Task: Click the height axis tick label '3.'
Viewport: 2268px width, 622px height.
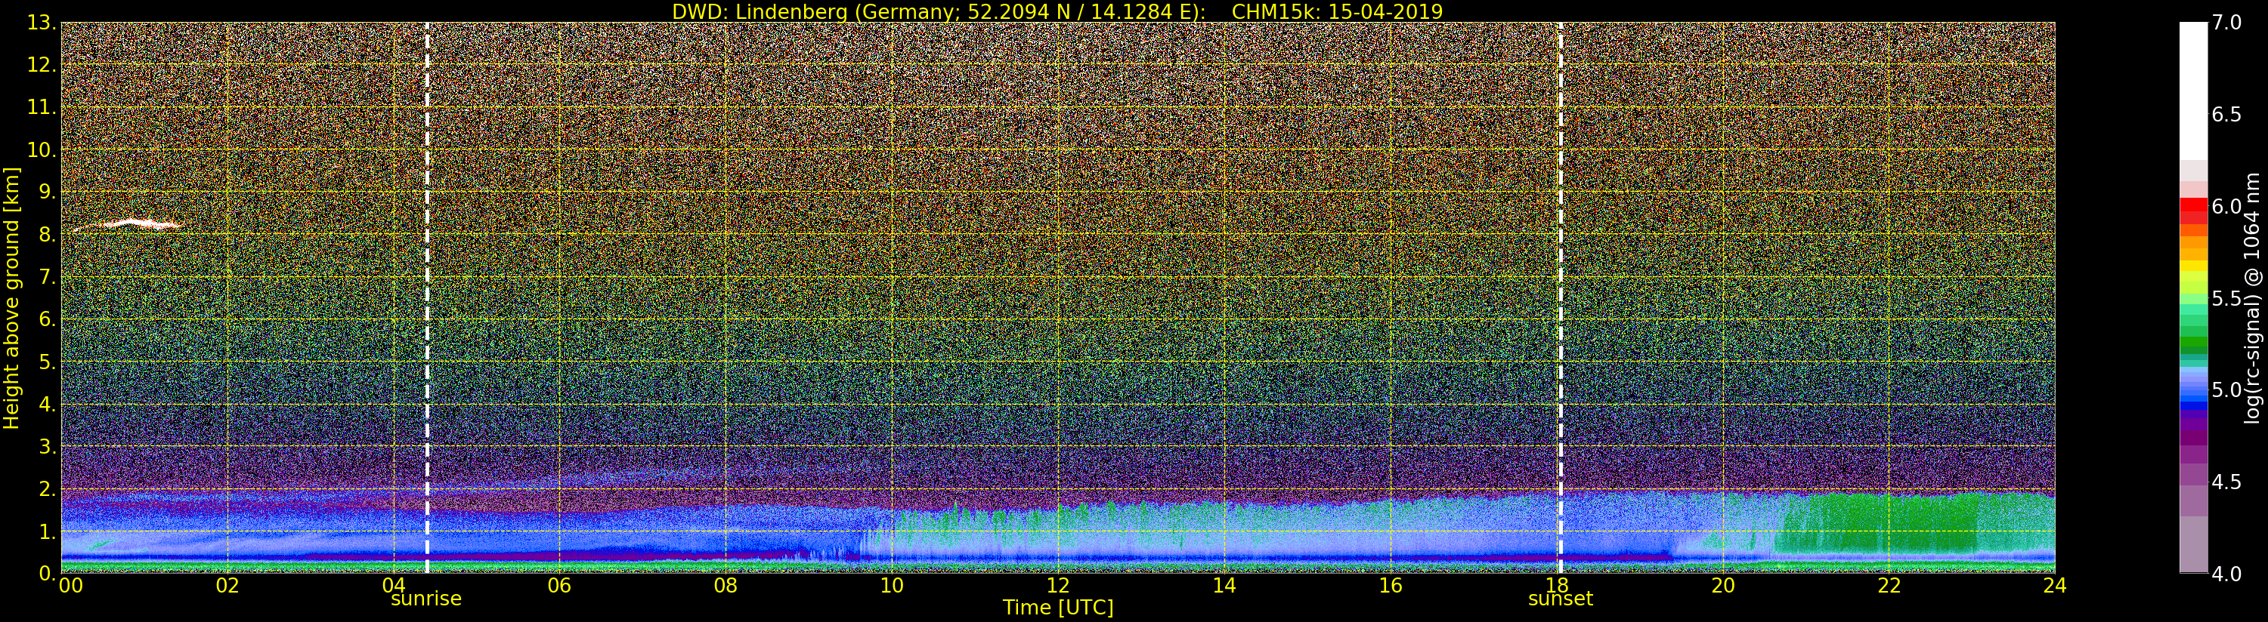Action: click(47, 446)
